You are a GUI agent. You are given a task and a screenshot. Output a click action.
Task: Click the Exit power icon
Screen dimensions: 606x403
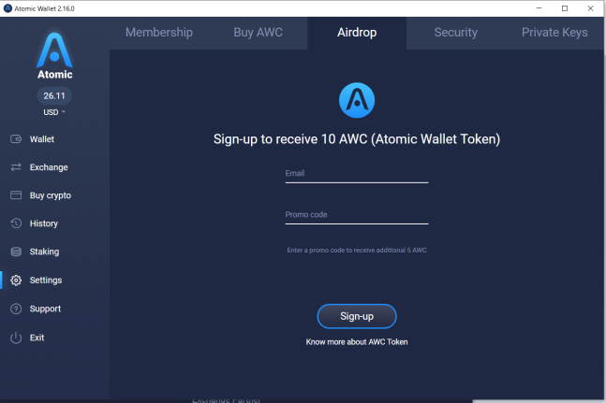[x=16, y=338]
